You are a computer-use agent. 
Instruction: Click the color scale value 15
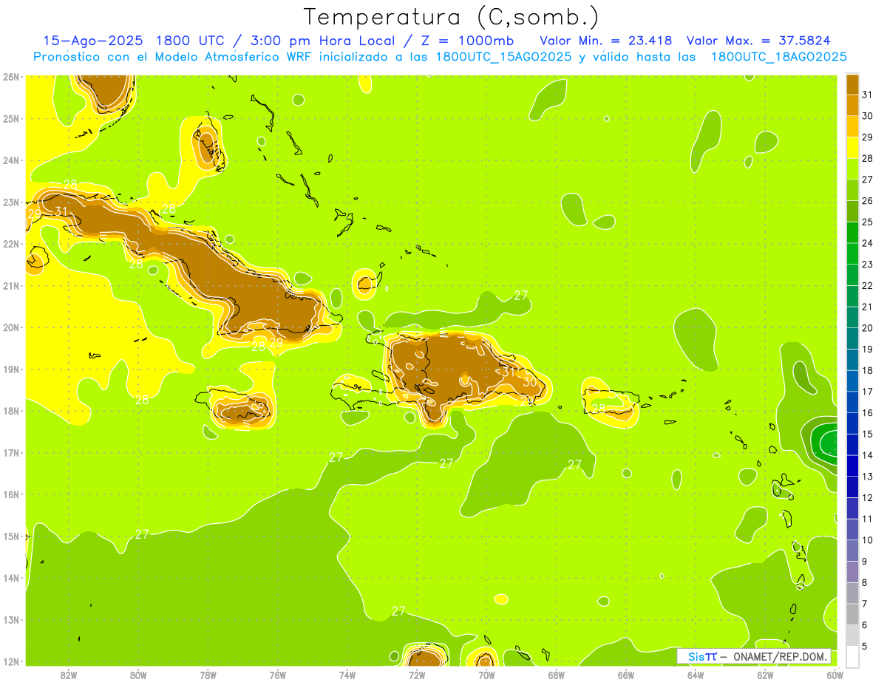867,434
